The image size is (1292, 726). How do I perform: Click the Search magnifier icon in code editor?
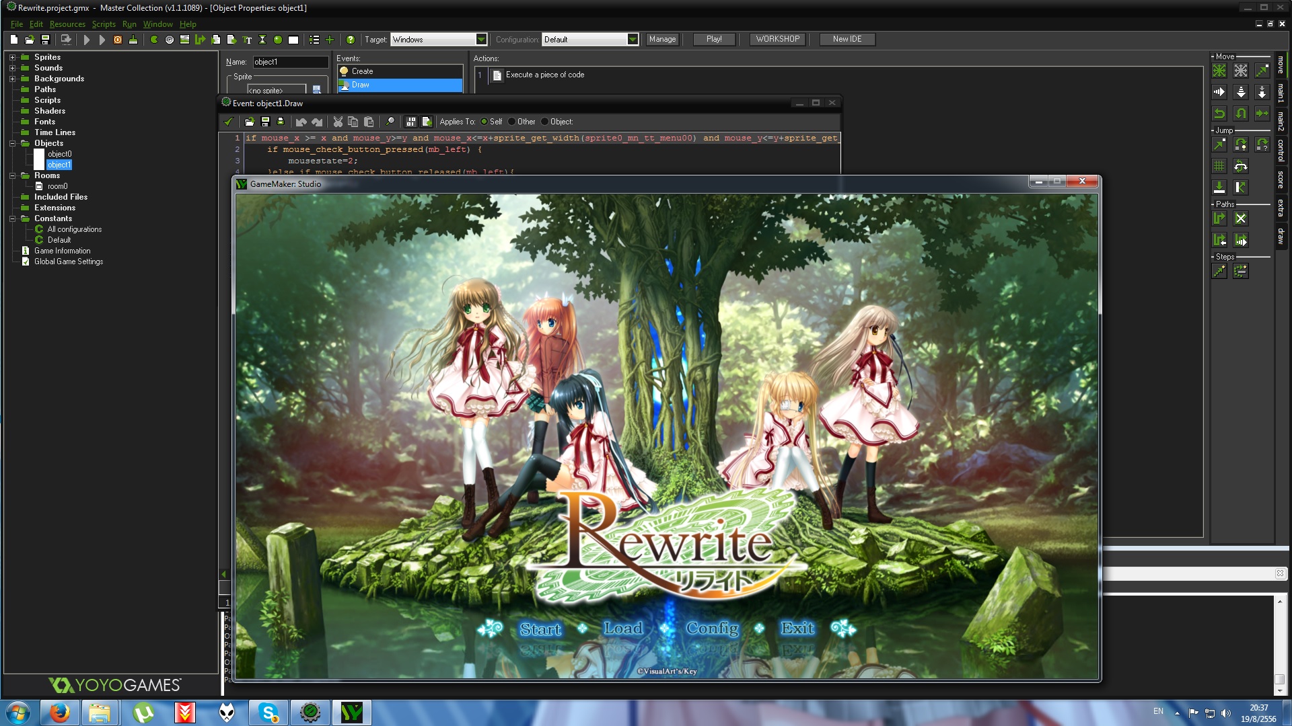click(x=390, y=122)
